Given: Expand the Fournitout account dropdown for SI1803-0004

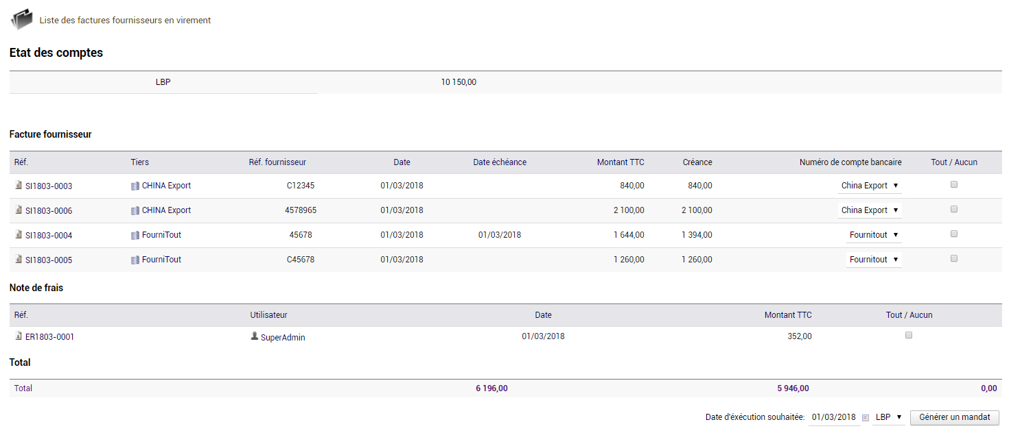Looking at the screenshot, I should [874, 235].
